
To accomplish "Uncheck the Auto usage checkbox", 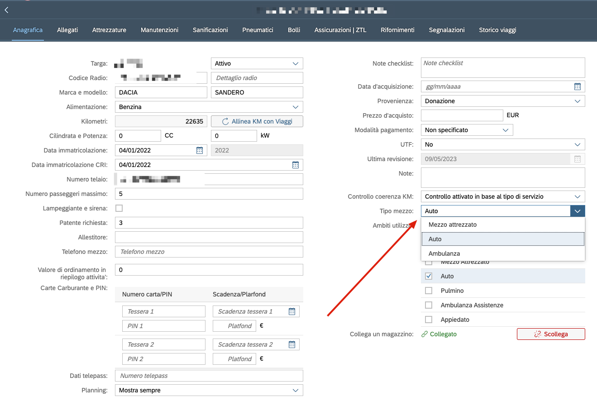I will (429, 276).
